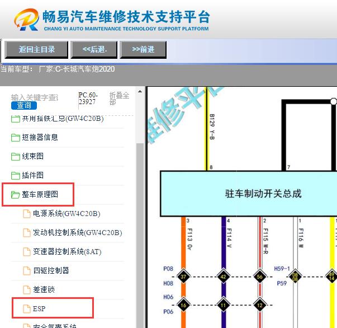Click the 返回主目录 button

(x=36, y=49)
